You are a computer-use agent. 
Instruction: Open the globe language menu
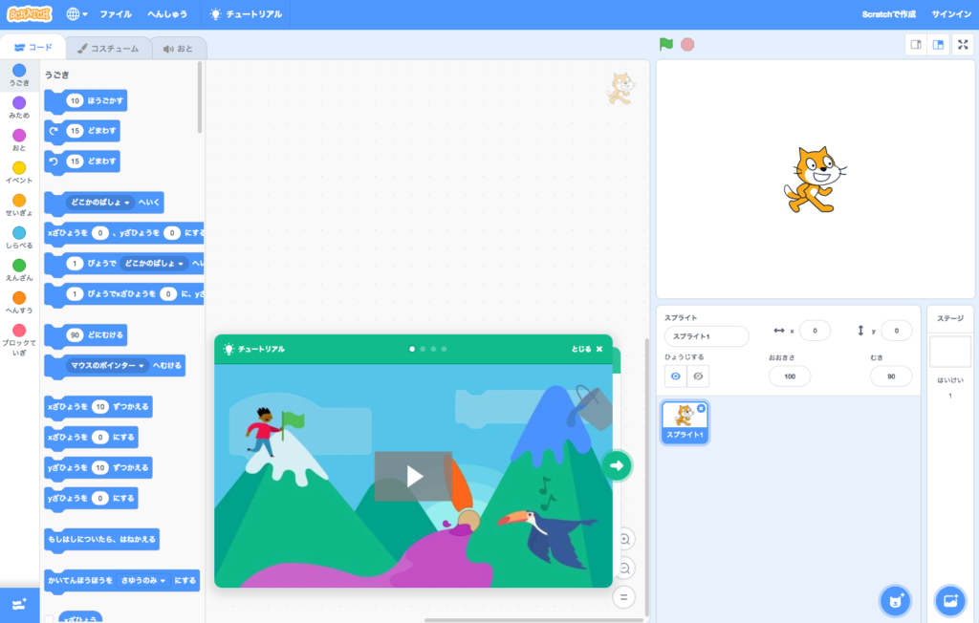point(76,13)
